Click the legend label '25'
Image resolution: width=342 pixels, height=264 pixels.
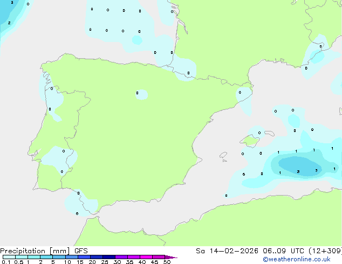105,262
